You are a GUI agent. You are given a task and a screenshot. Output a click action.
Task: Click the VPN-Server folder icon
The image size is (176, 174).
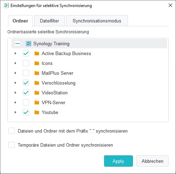click(x=37, y=102)
